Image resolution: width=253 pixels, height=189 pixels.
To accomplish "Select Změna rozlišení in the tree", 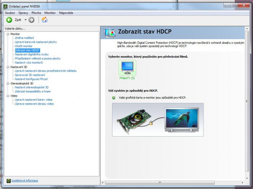I will [x=24, y=38].
